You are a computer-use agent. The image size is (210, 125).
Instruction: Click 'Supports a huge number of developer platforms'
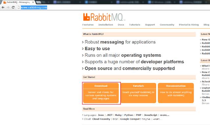click(134, 62)
